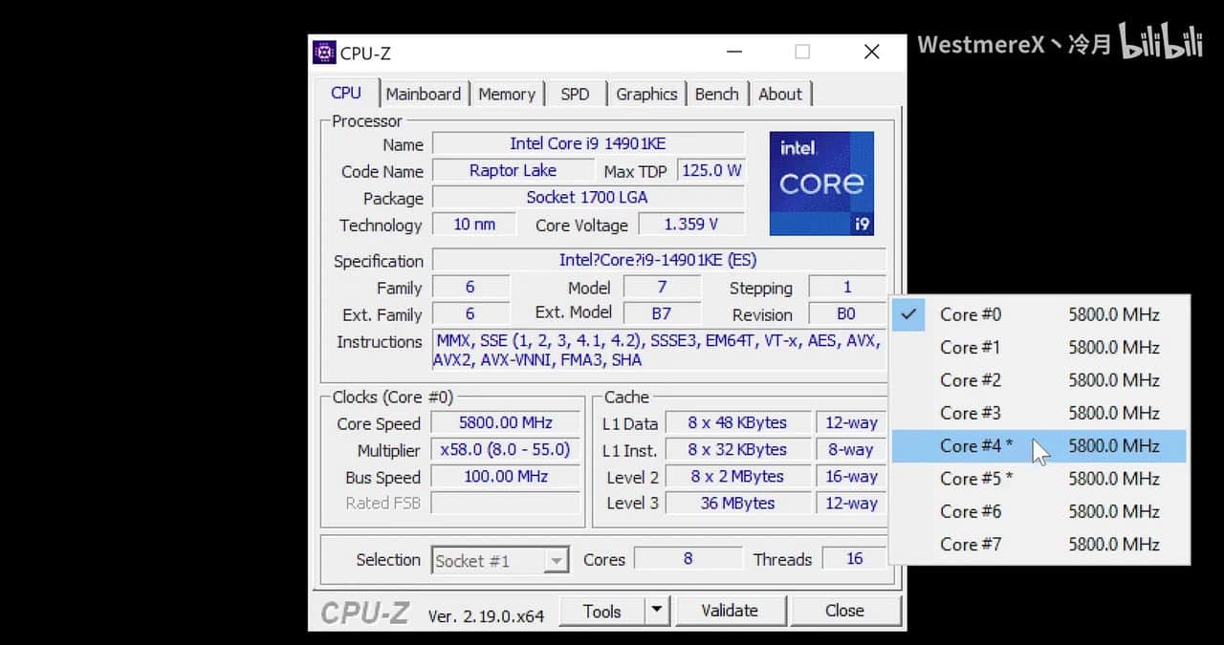The height and width of the screenshot is (645, 1224).
Task: Click the Specification field with (ES) text
Action: [x=659, y=260]
